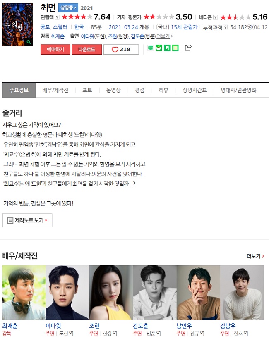
Task: Expand the 제작노트 보기 dropdown
Action: coord(27,220)
